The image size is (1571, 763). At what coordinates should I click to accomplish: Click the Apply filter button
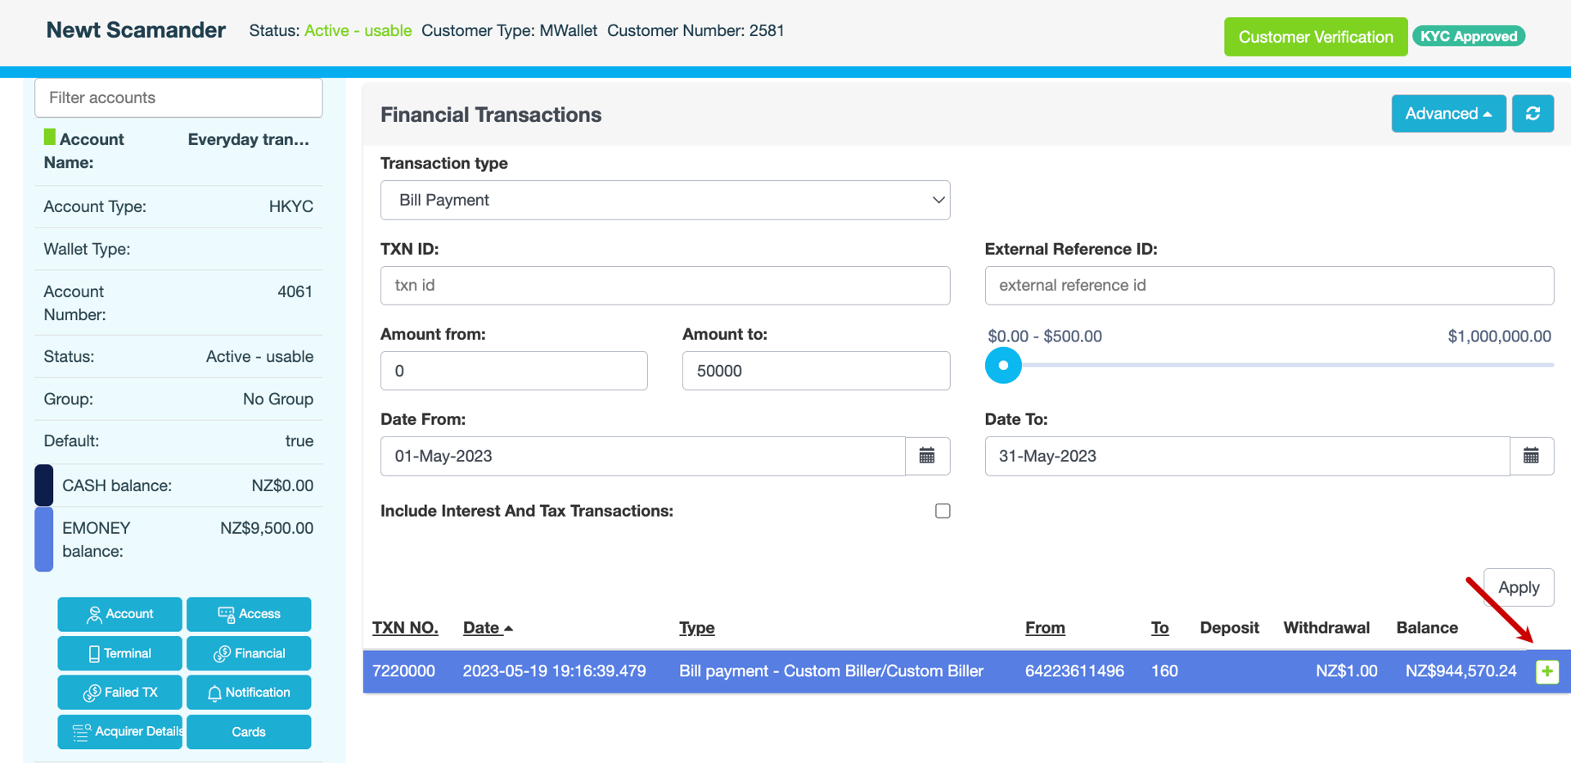[1518, 588]
